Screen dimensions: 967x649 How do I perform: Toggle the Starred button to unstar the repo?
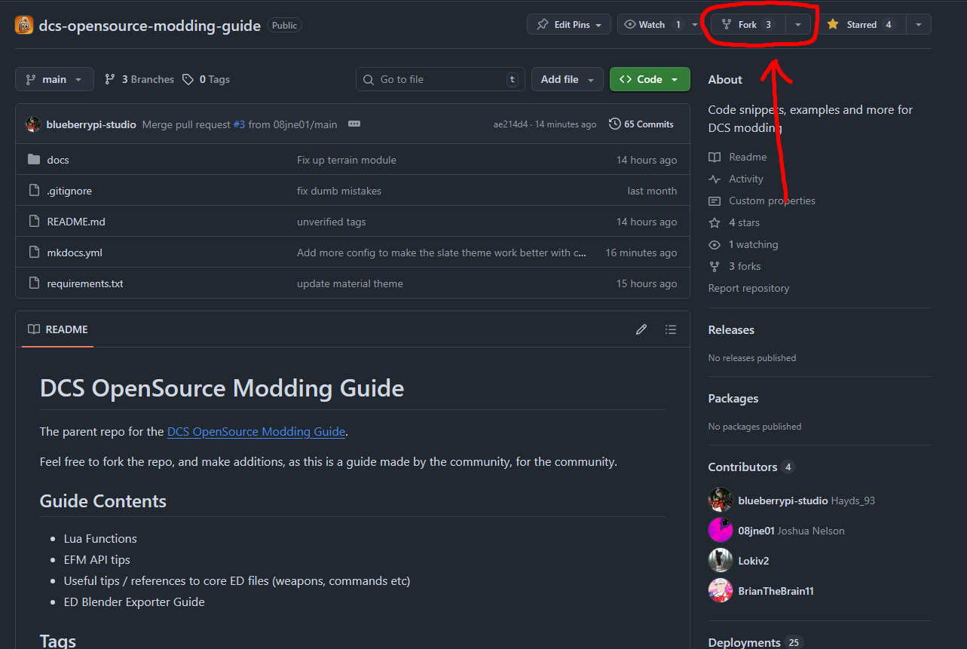point(861,25)
